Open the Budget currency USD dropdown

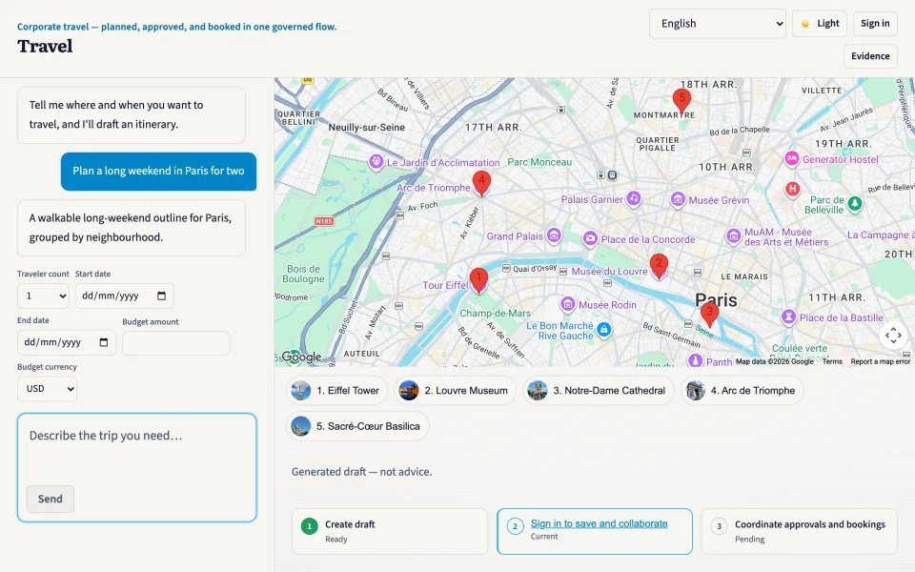[48, 389]
